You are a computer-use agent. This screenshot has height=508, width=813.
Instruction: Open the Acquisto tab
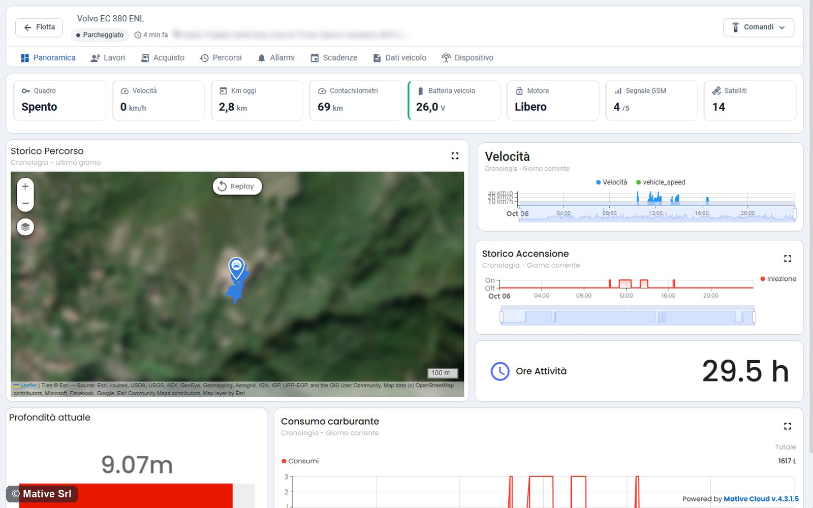tap(163, 58)
